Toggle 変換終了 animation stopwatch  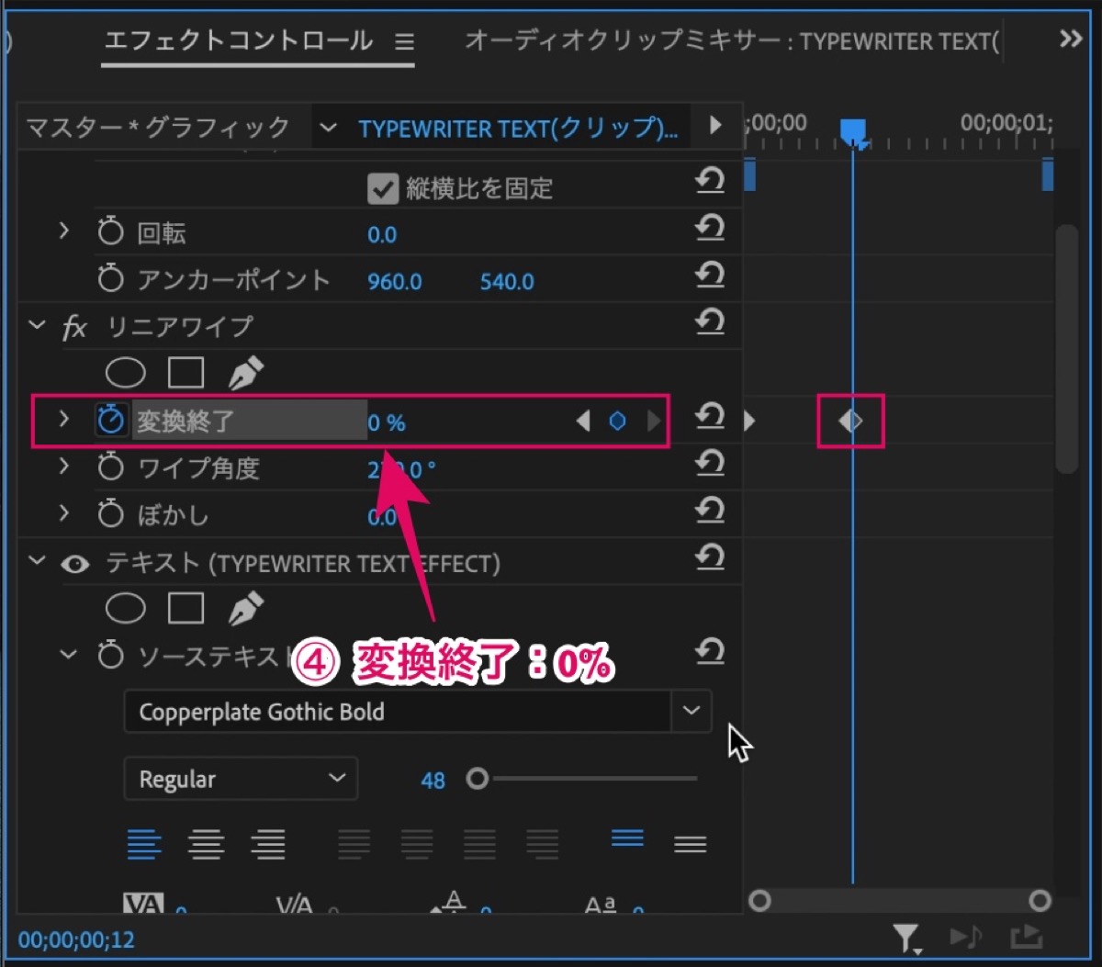coord(110,420)
